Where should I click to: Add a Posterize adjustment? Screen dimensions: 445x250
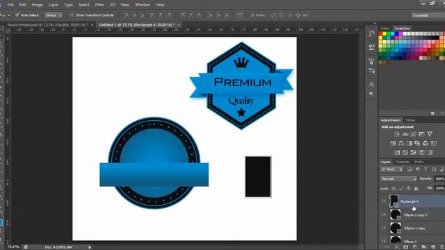[405, 153]
